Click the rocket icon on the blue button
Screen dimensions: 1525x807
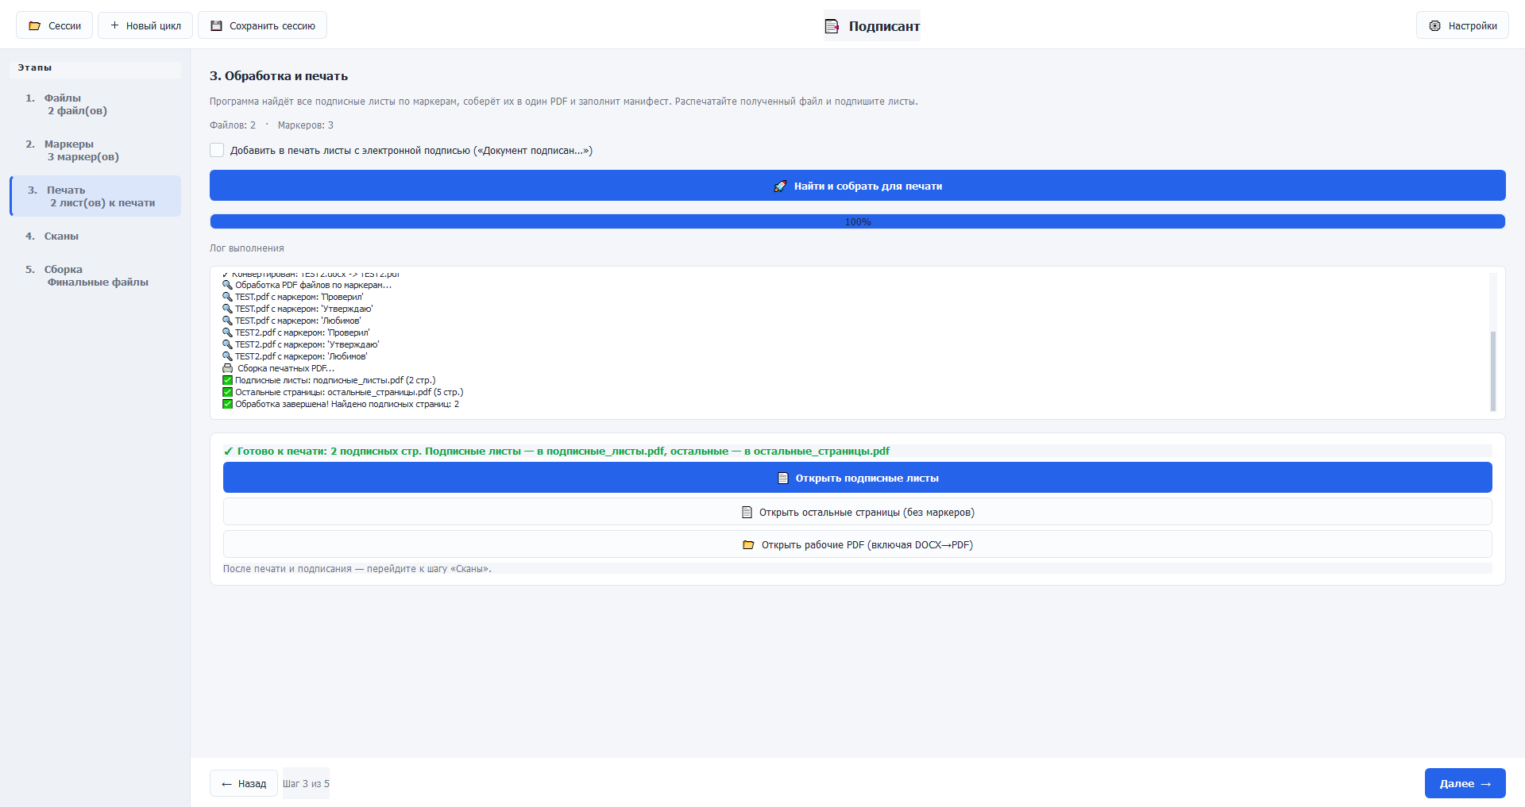pyautogui.click(x=780, y=186)
